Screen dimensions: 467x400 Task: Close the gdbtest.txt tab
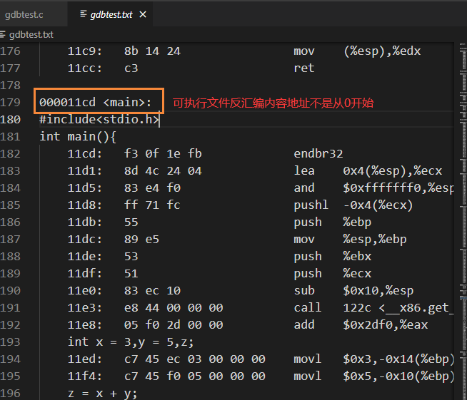[x=143, y=14]
